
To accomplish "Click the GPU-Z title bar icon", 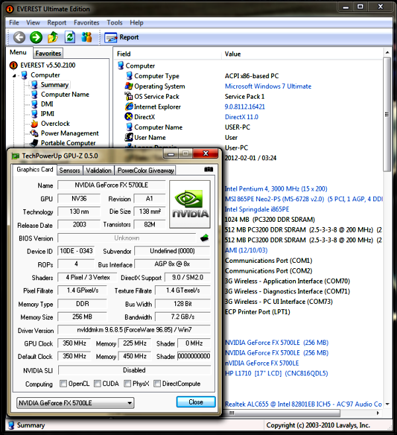I will tap(15, 156).
